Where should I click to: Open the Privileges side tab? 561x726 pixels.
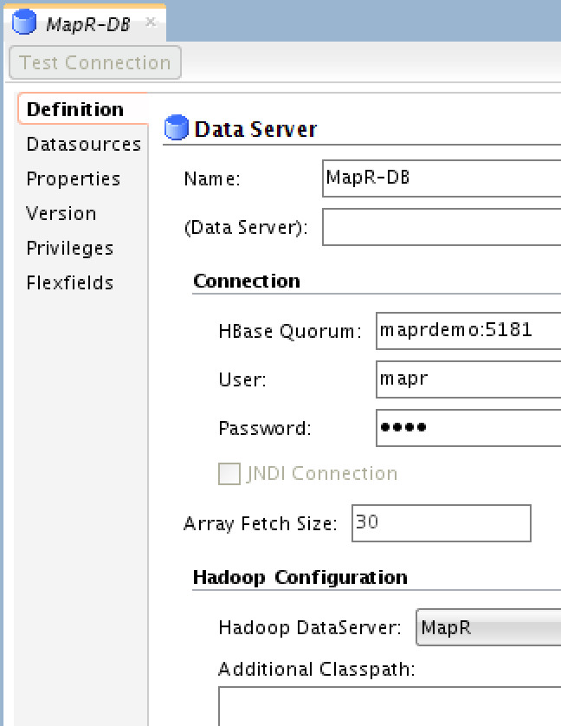pyautogui.click(x=70, y=249)
